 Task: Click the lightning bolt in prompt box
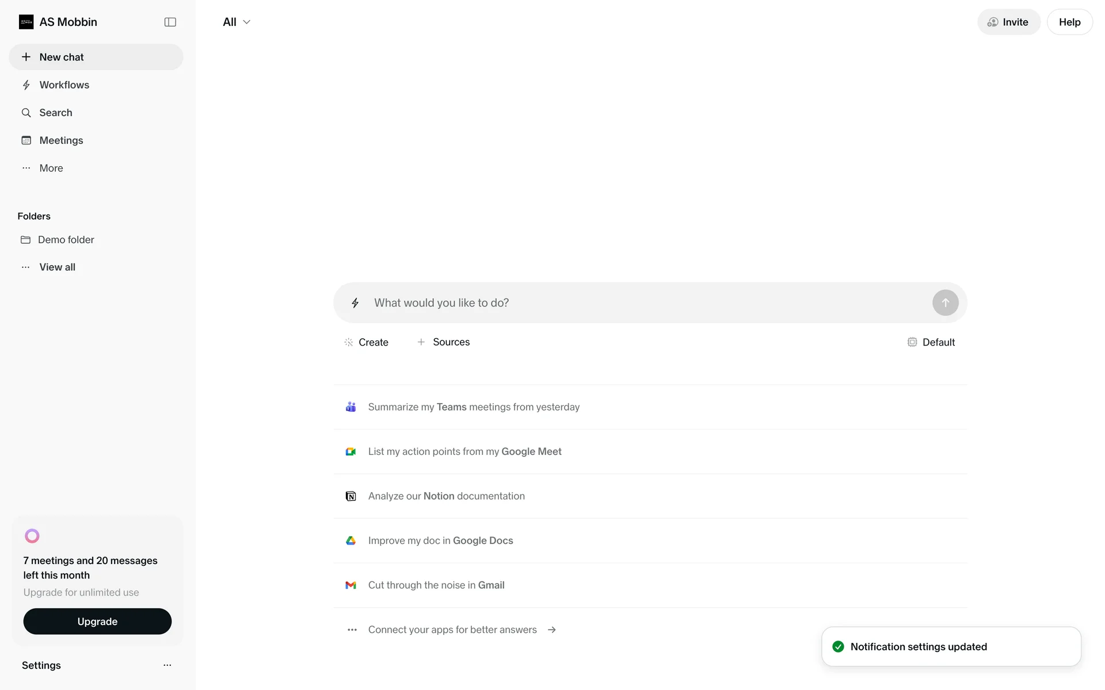click(x=355, y=303)
